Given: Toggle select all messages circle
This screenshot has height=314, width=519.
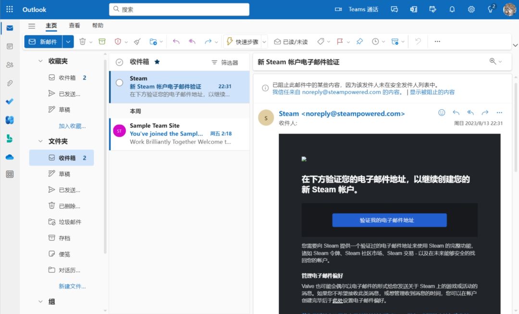Looking at the screenshot, I should tap(120, 62).
